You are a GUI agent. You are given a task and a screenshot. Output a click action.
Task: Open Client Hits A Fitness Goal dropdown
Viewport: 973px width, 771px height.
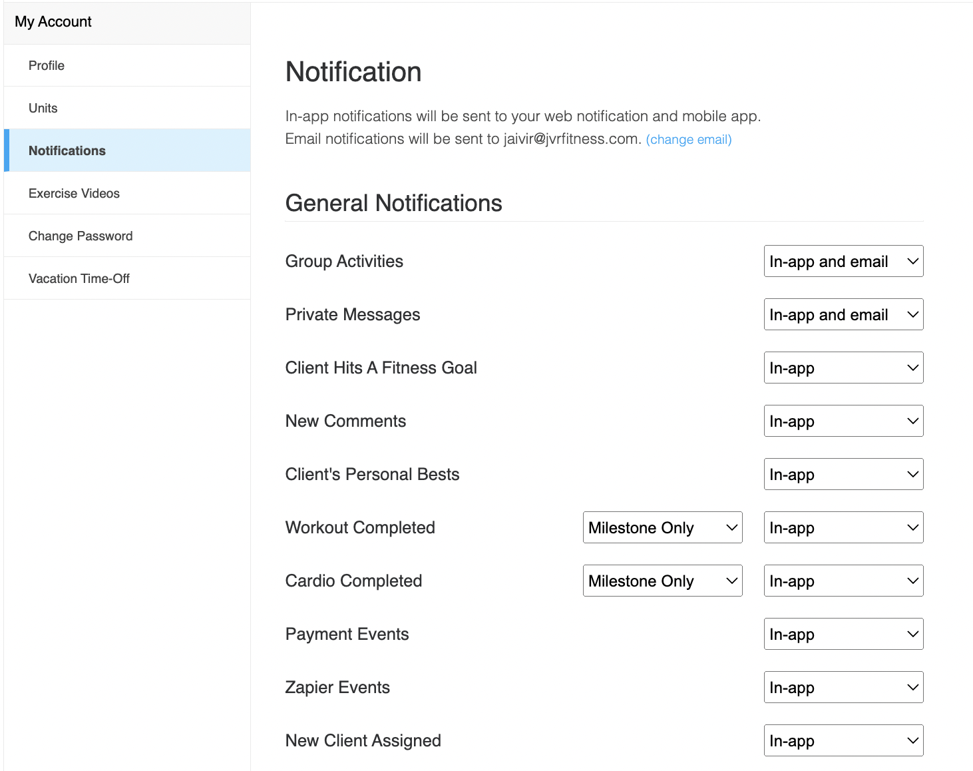(843, 368)
